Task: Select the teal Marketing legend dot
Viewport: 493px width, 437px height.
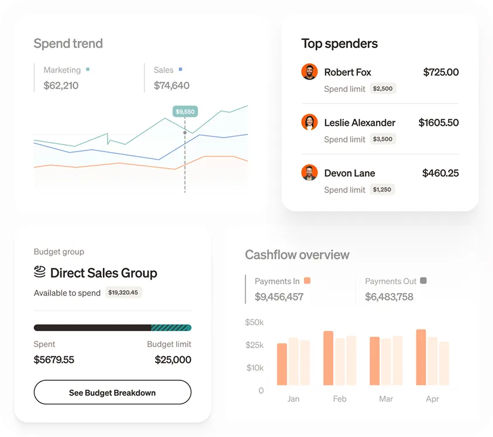Action: (88, 69)
